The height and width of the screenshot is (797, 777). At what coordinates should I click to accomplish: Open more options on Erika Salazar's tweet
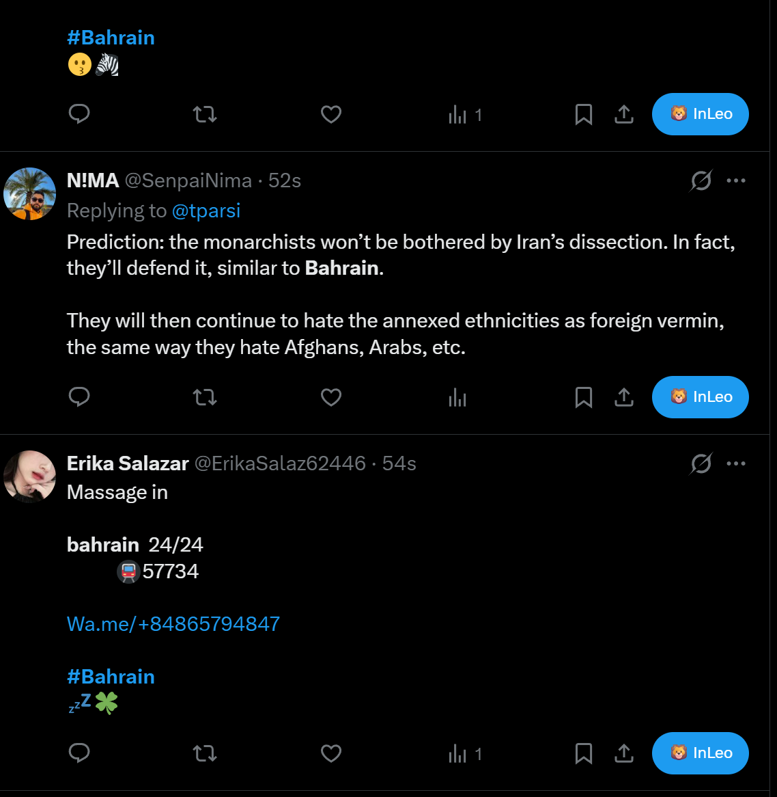pos(736,463)
